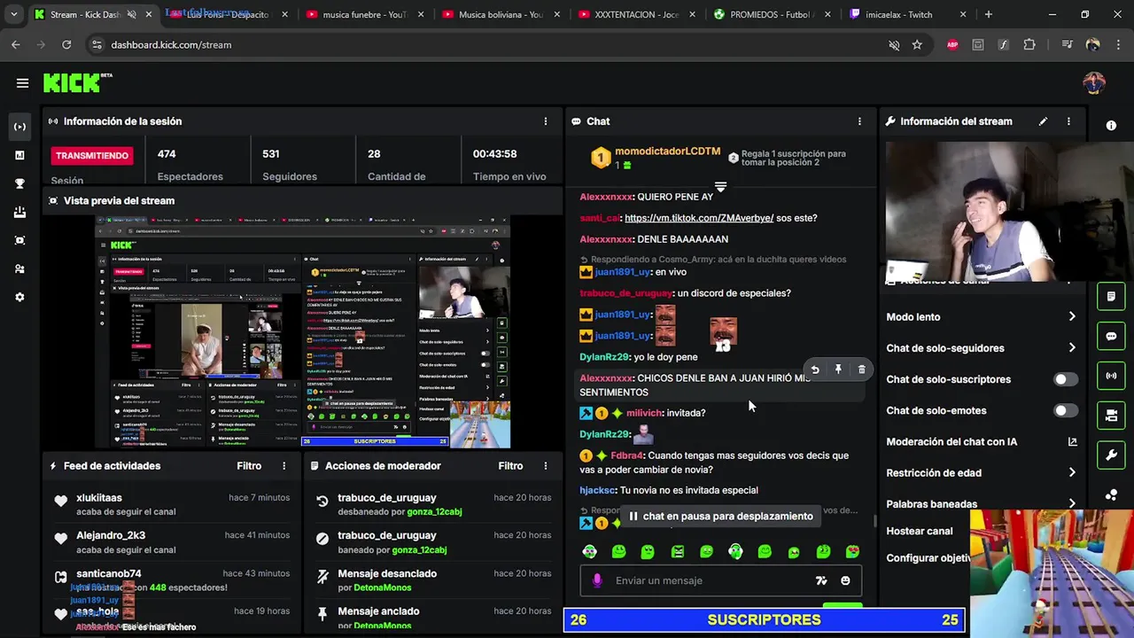Toggle Chat de solo-suscriptores switch
The image size is (1134, 638).
tap(1066, 379)
